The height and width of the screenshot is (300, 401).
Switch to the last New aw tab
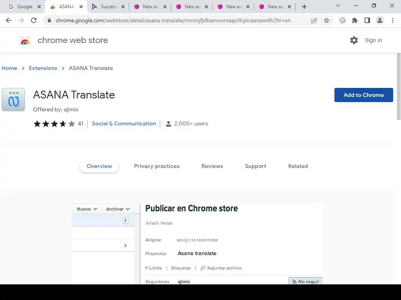(x=275, y=7)
